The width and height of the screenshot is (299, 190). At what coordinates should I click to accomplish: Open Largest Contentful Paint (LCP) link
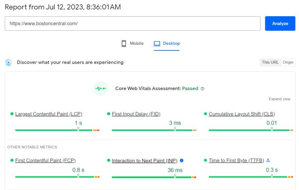[x=49, y=114]
